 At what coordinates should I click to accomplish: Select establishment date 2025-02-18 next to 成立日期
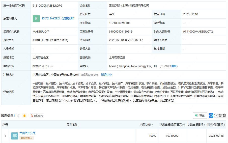[190, 14]
